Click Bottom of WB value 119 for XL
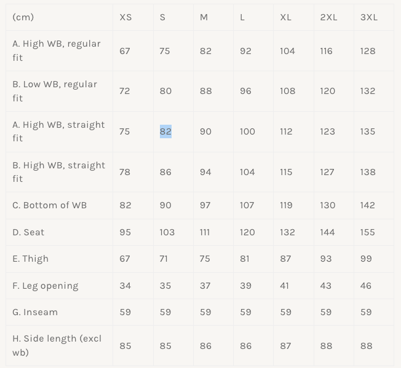 tap(286, 205)
